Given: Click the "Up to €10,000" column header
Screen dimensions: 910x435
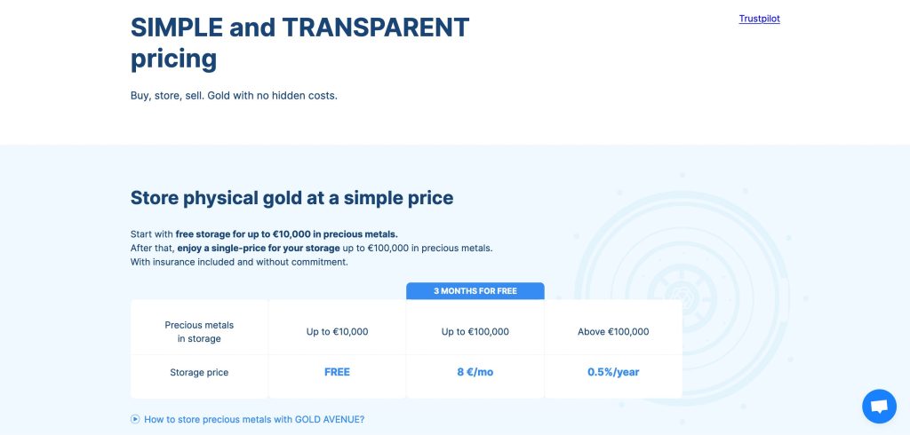Looking at the screenshot, I should [337, 332].
